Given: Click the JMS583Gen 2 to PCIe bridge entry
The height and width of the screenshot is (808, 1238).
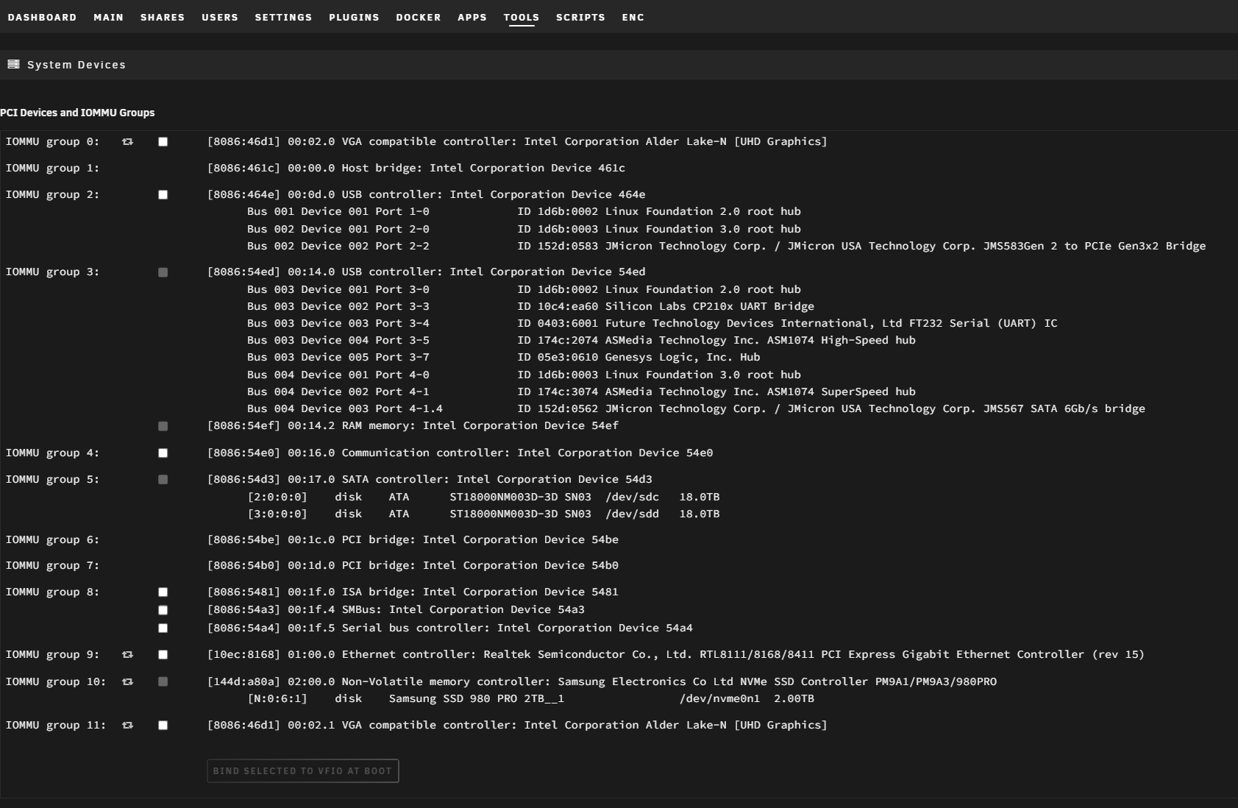Looking at the screenshot, I should [726, 247].
